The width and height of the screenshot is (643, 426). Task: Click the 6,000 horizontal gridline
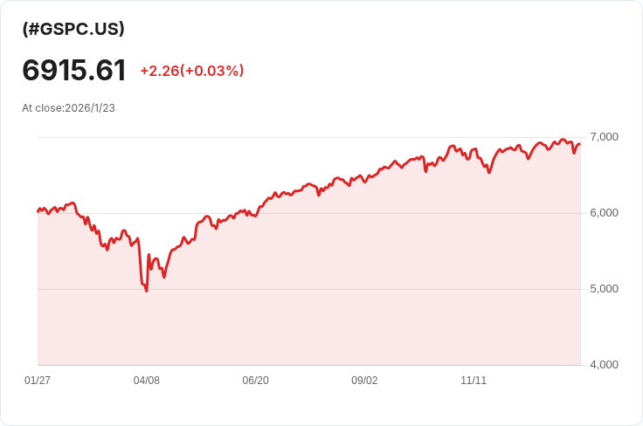pyautogui.click(x=309, y=213)
